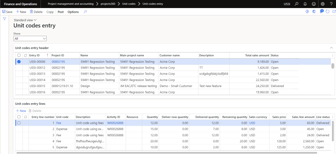Open the search magnifier in top navigation bar

click(x=296, y=4)
